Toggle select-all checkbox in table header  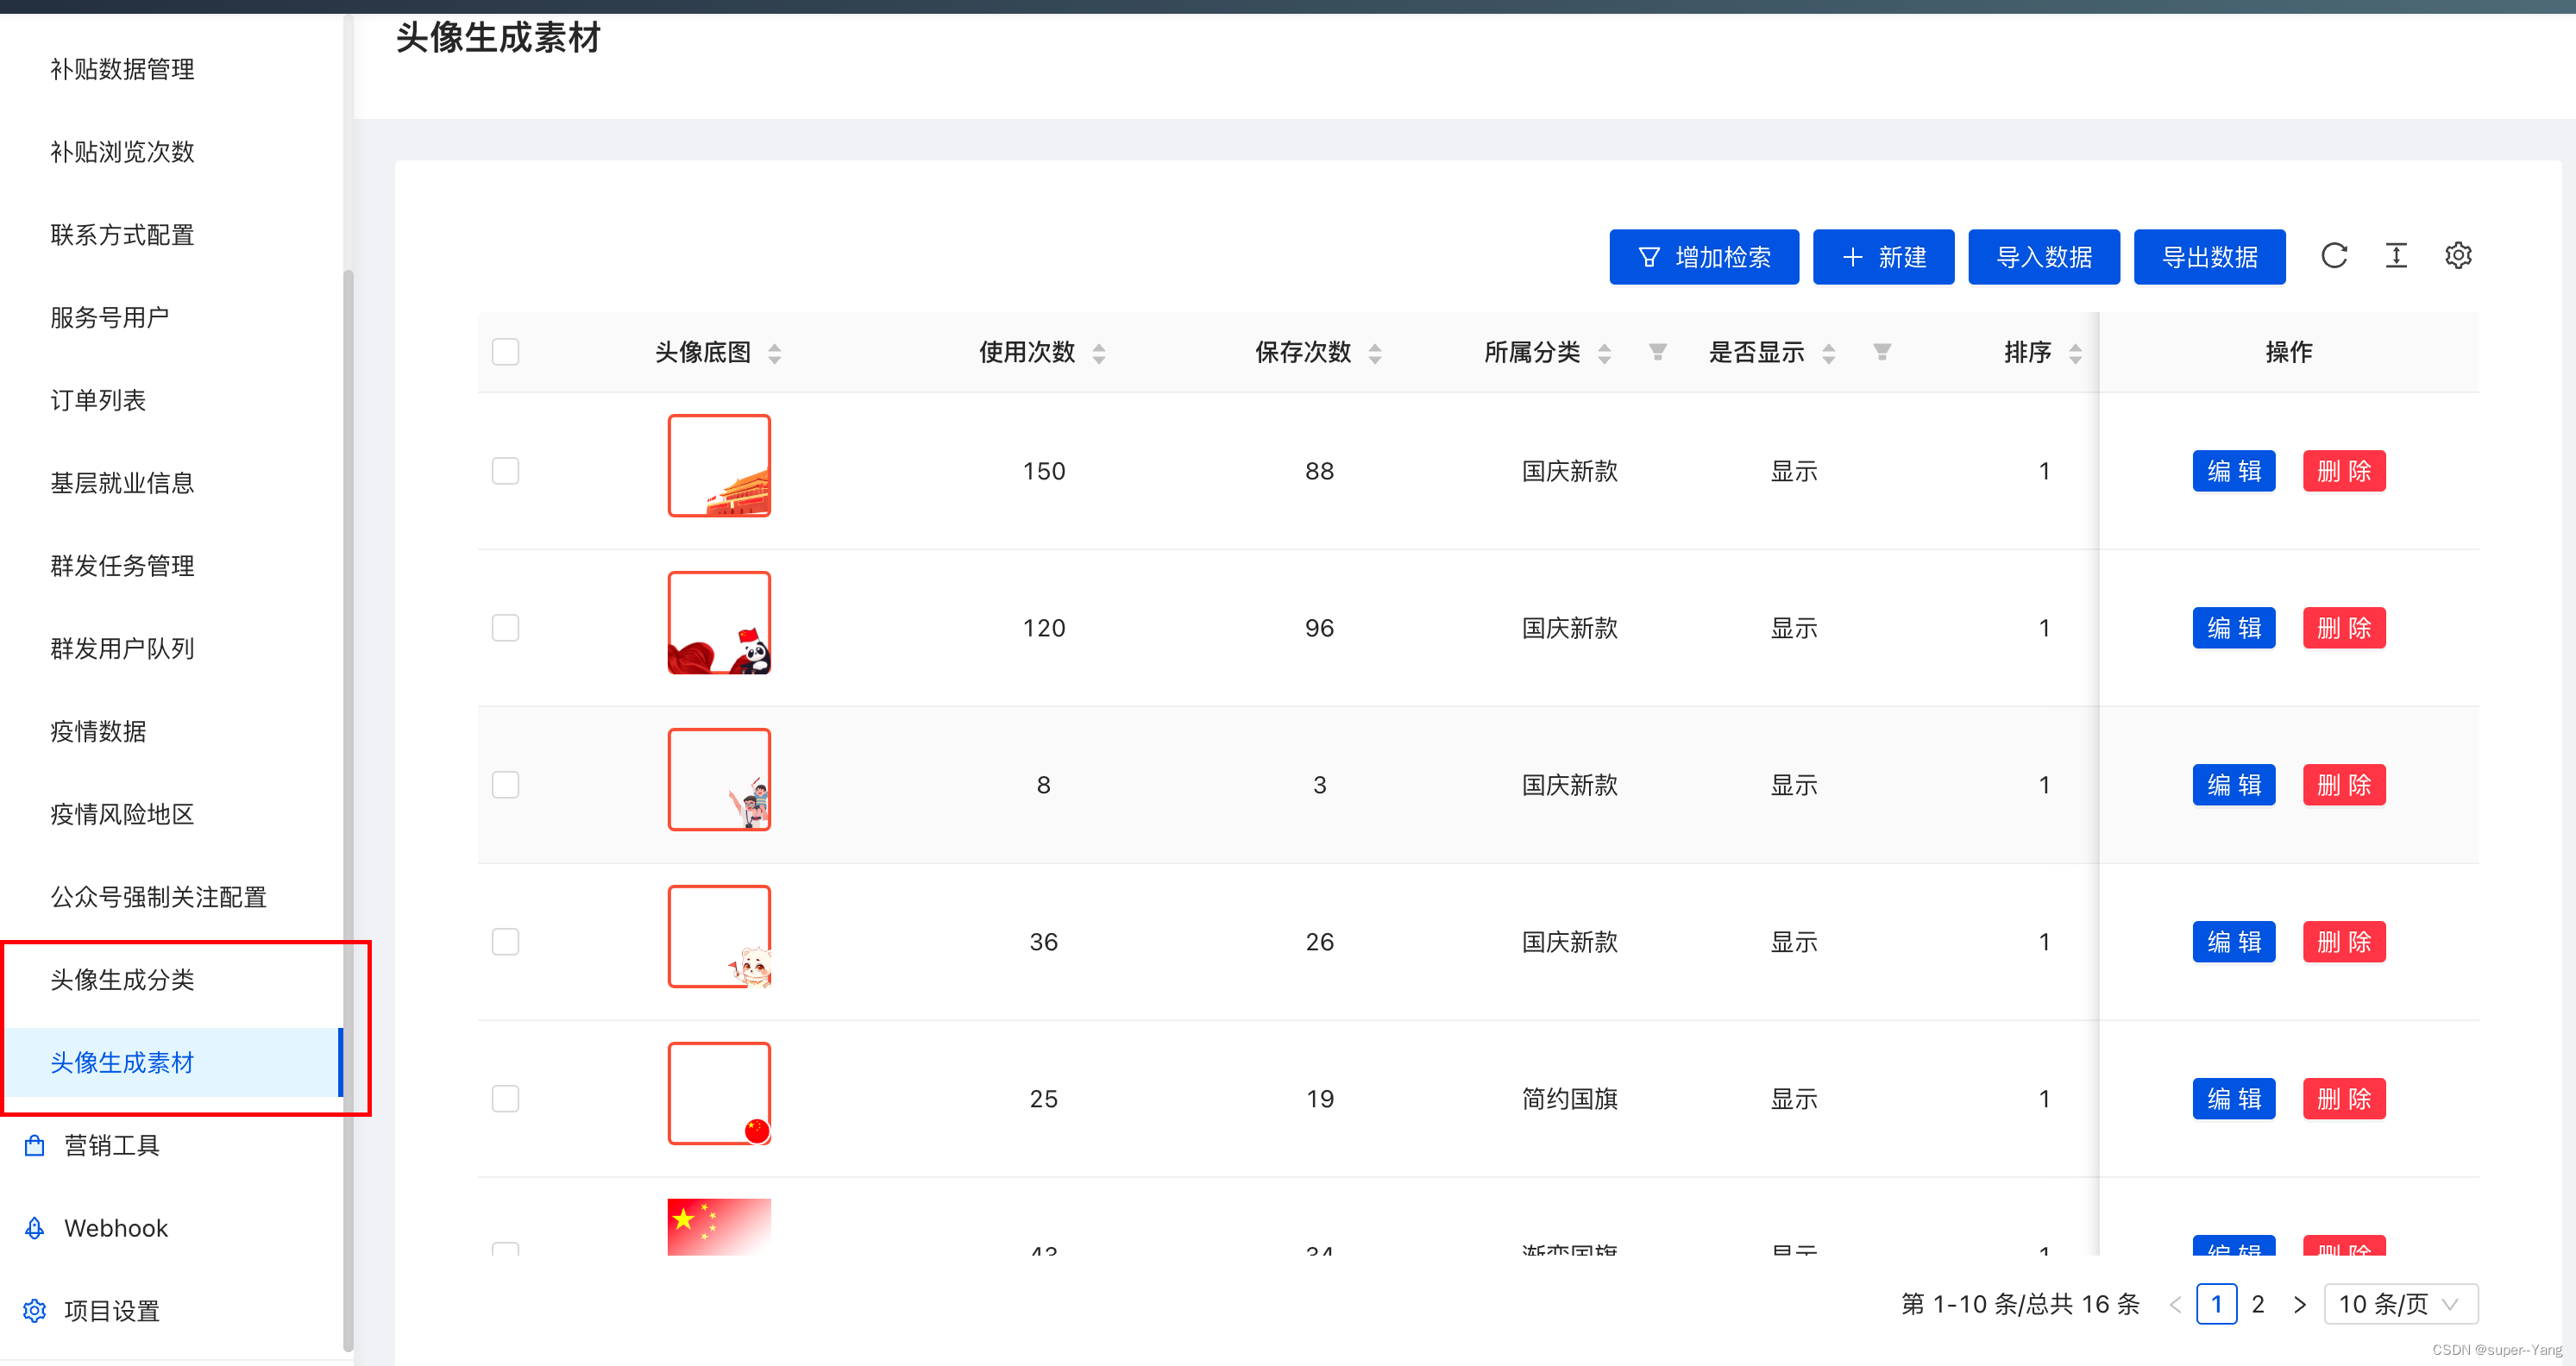[505, 352]
